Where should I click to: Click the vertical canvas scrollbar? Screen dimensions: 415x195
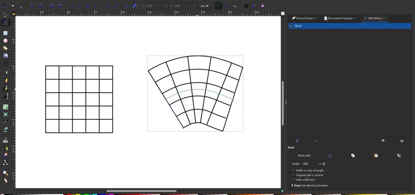283,103
